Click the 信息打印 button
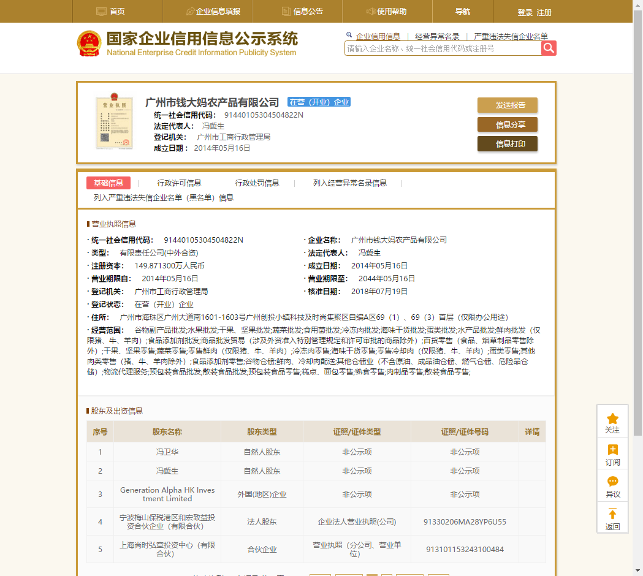 (507, 144)
